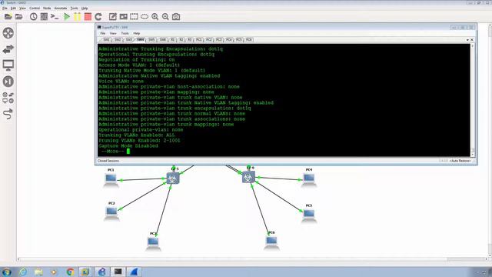Switch to the PC6 session tab
The image size is (492, 277).
click(249, 40)
